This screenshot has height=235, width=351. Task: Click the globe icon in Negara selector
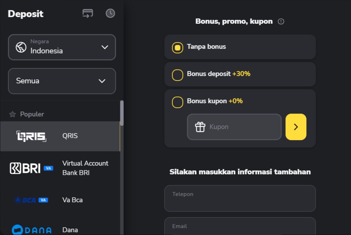[x=21, y=47]
